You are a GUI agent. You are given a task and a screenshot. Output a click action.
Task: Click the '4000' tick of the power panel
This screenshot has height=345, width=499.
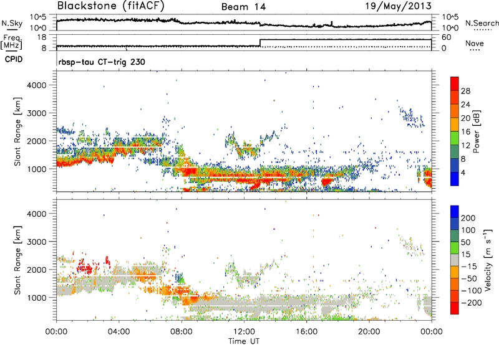(36, 85)
